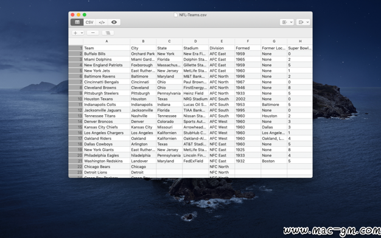
Task: Select the "New England Patriots" cell
Action: point(107,65)
